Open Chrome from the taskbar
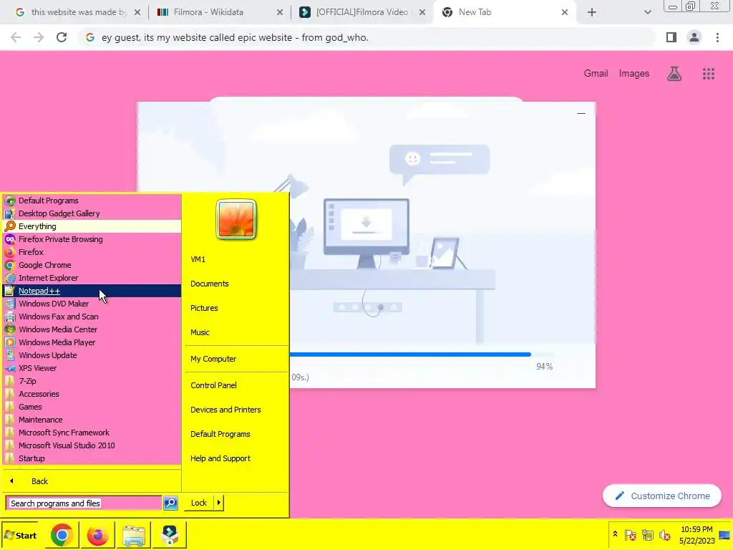This screenshot has width=733, height=550. pos(62,536)
